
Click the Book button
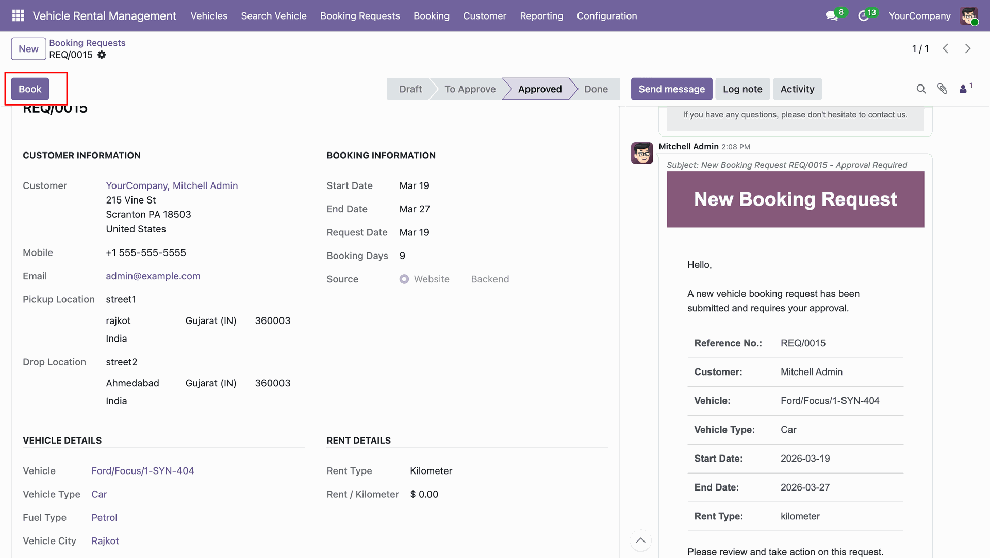click(30, 89)
